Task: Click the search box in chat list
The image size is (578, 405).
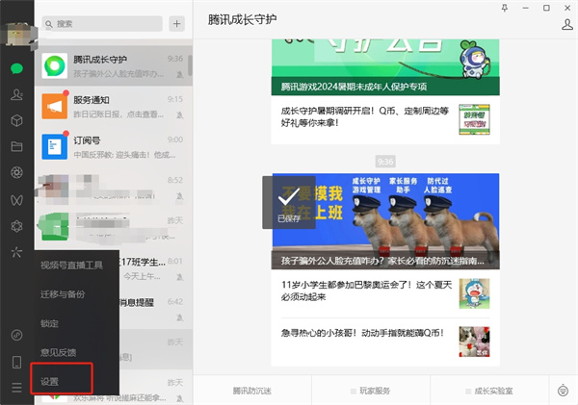Action: coord(102,24)
